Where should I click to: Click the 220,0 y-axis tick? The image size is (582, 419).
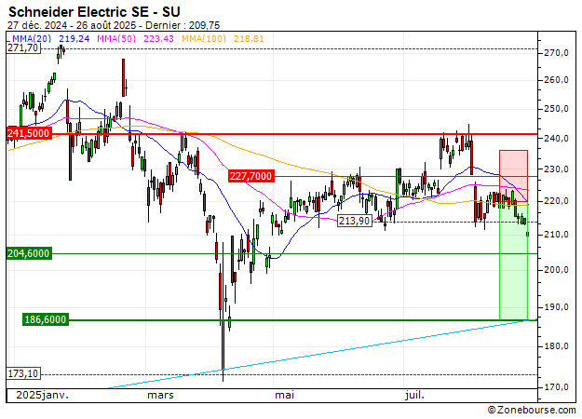(x=556, y=201)
